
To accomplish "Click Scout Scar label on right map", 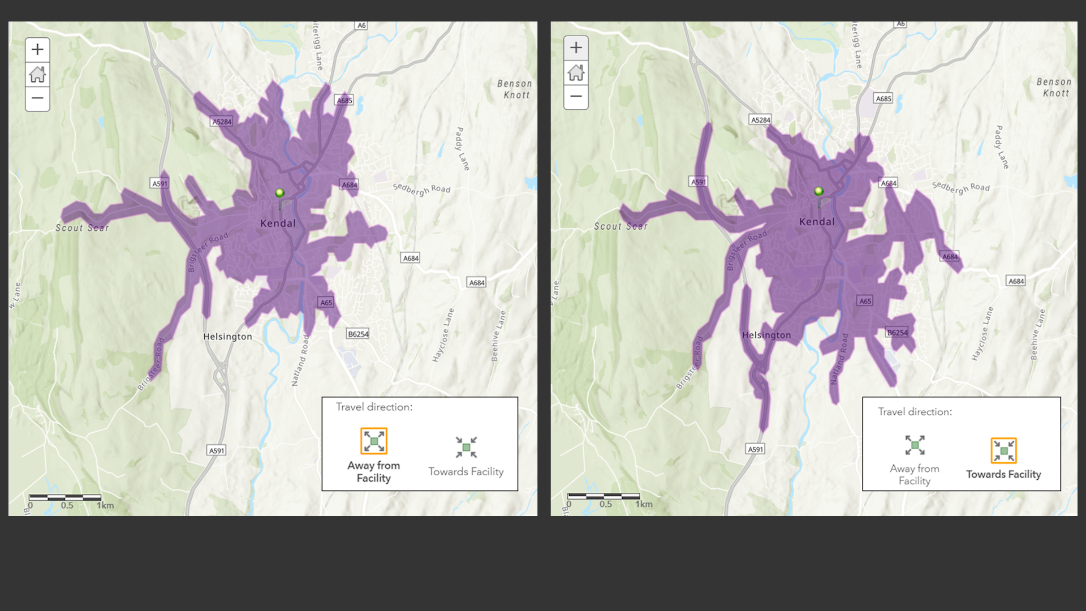I will [x=620, y=226].
